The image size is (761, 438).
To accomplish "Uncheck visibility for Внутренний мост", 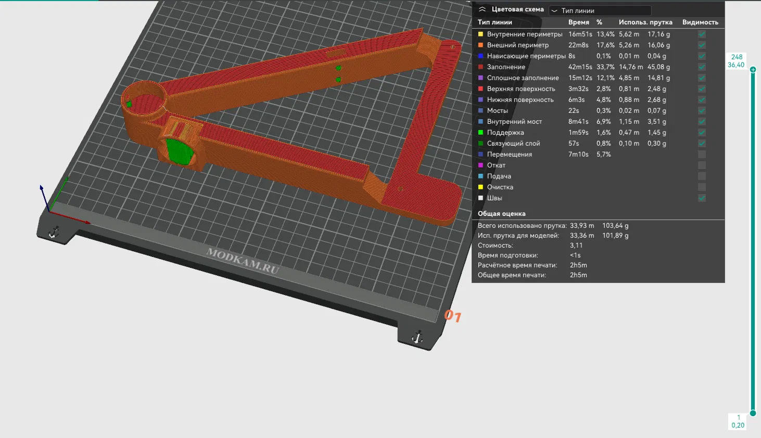I will pyautogui.click(x=702, y=122).
